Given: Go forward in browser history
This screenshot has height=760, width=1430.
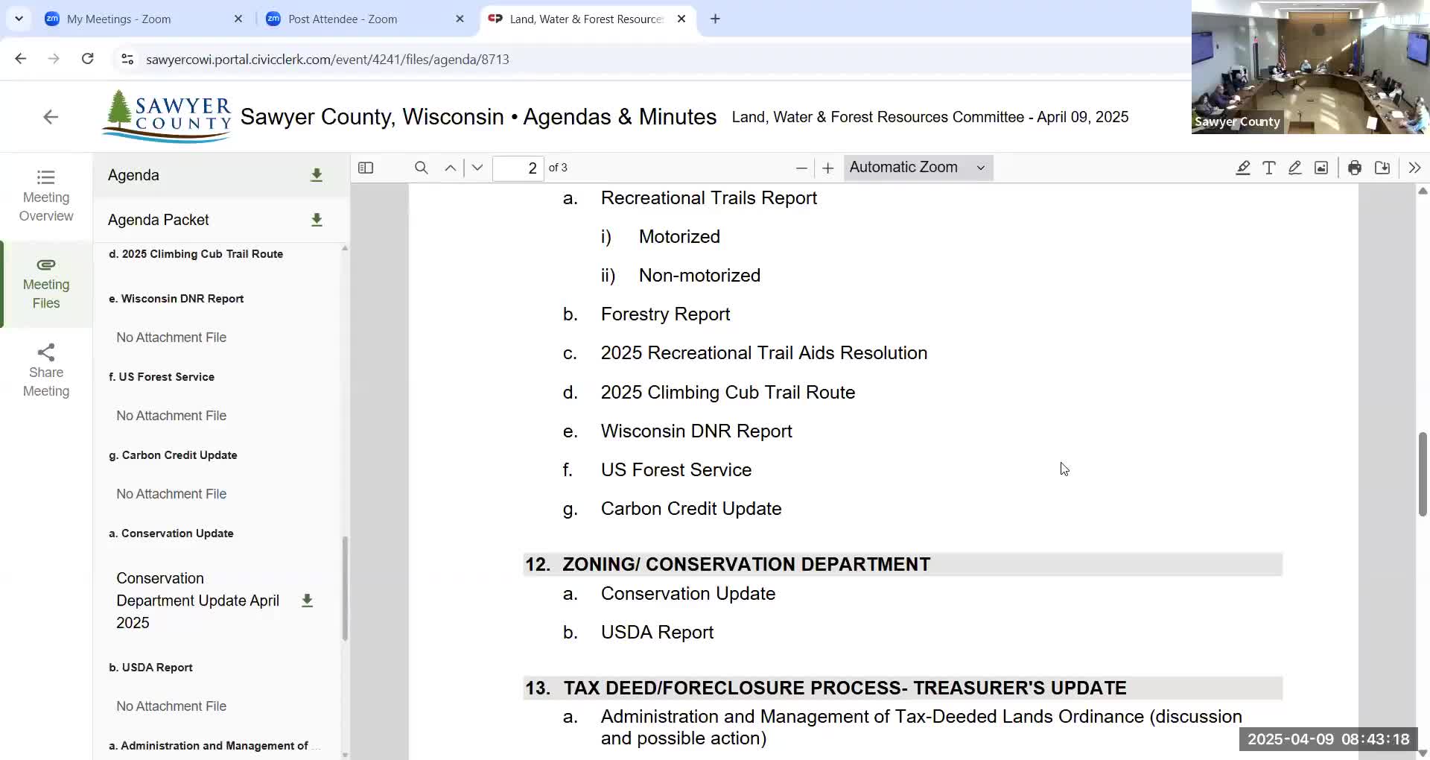Looking at the screenshot, I should (54, 59).
